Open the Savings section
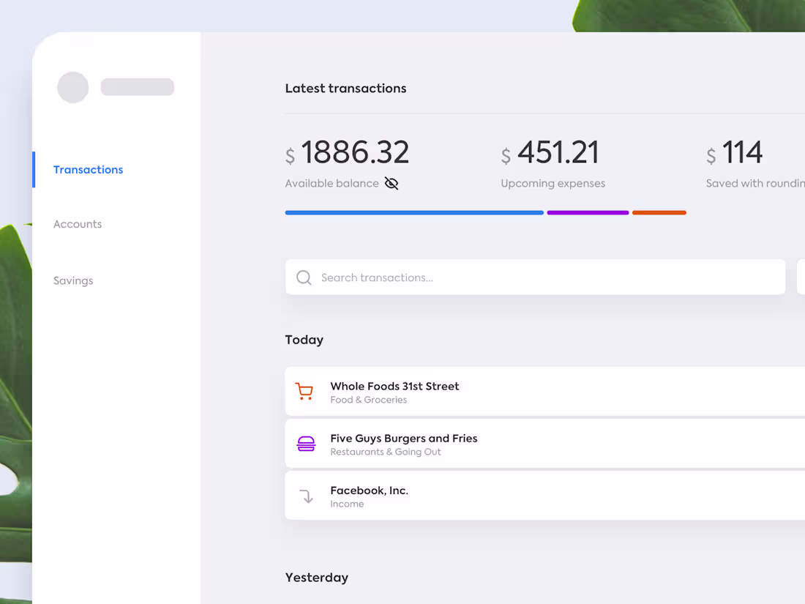The width and height of the screenshot is (805, 604). pyautogui.click(x=73, y=280)
